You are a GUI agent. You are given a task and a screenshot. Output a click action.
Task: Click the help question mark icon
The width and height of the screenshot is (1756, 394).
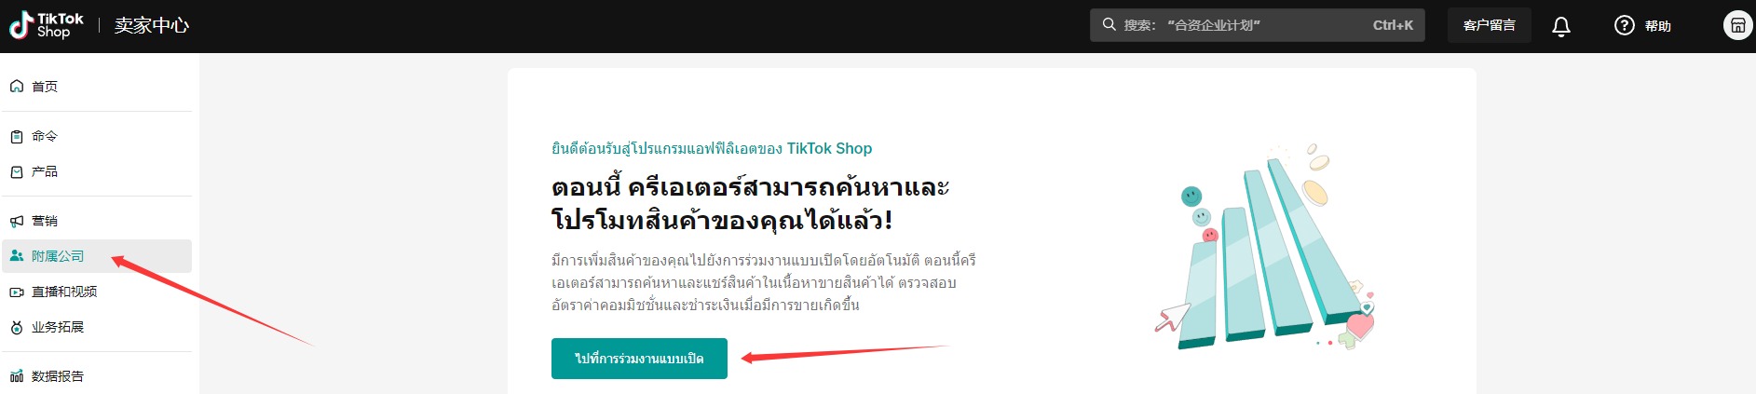[1625, 25]
